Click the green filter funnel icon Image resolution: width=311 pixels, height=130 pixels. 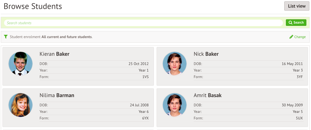[x=6, y=37]
